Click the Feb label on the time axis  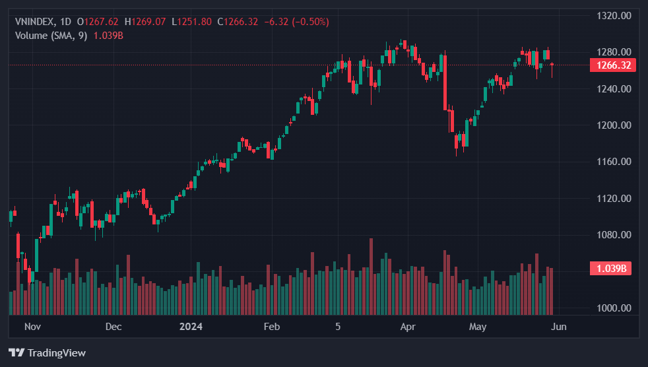271,327
